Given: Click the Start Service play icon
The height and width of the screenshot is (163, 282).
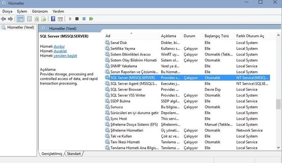Looking at the screenshot, I should (x=70, y=19).
